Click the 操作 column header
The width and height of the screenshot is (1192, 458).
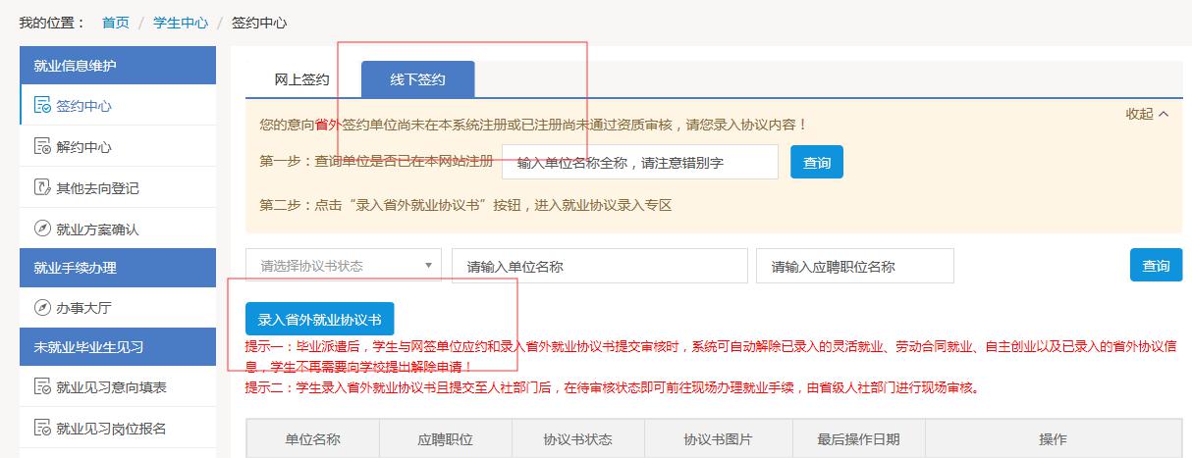(1054, 439)
